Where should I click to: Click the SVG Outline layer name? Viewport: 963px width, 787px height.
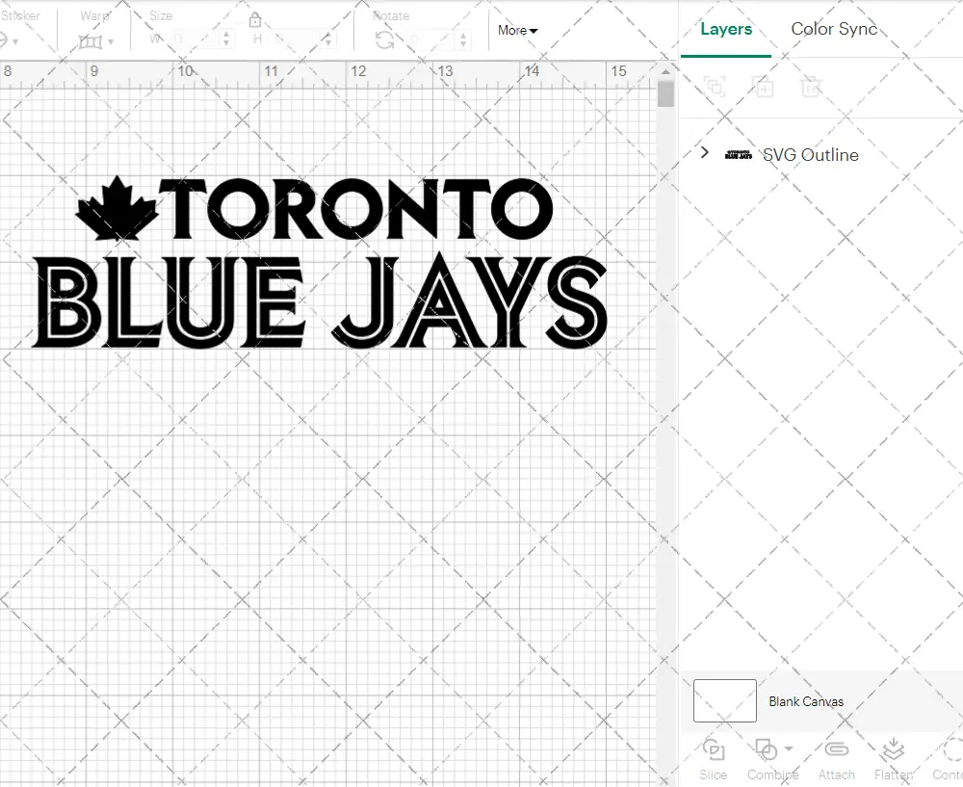pyautogui.click(x=810, y=154)
